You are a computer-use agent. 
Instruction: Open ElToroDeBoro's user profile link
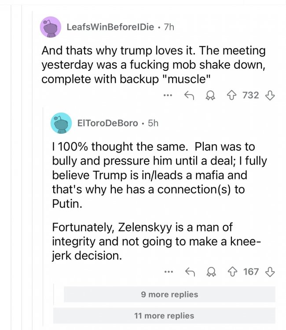tap(108, 123)
